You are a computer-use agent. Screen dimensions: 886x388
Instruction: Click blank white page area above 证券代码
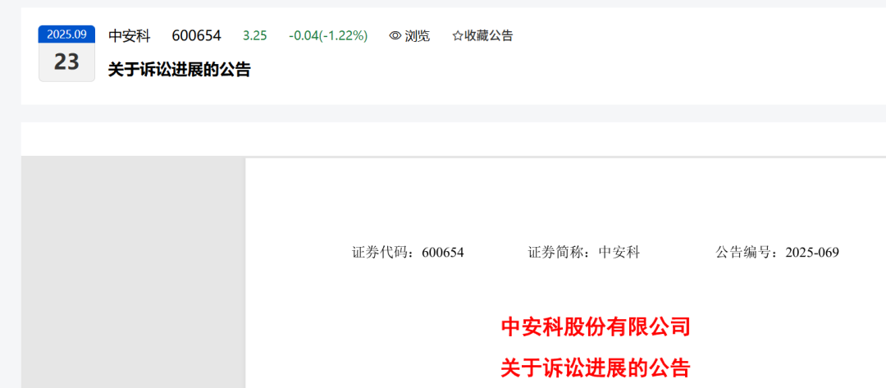pos(565,200)
